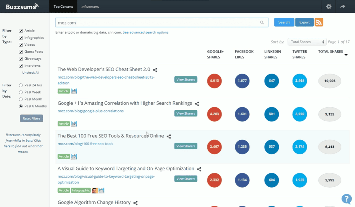355x207 pixels.
Task: Click the share arrow icon in header
Action: point(343,6)
